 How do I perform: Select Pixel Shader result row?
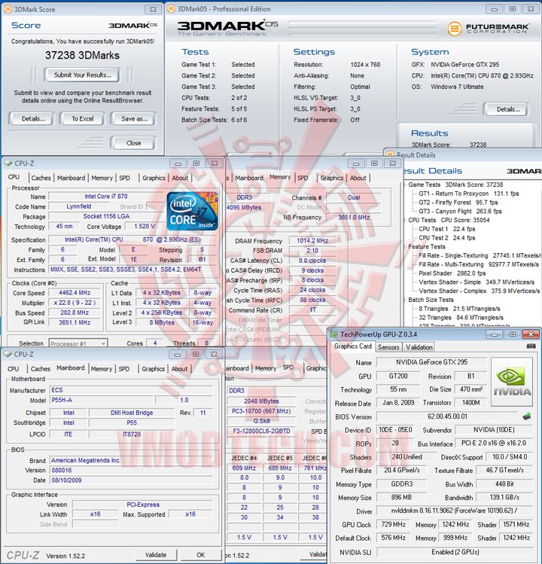click(x=452, y=273)
